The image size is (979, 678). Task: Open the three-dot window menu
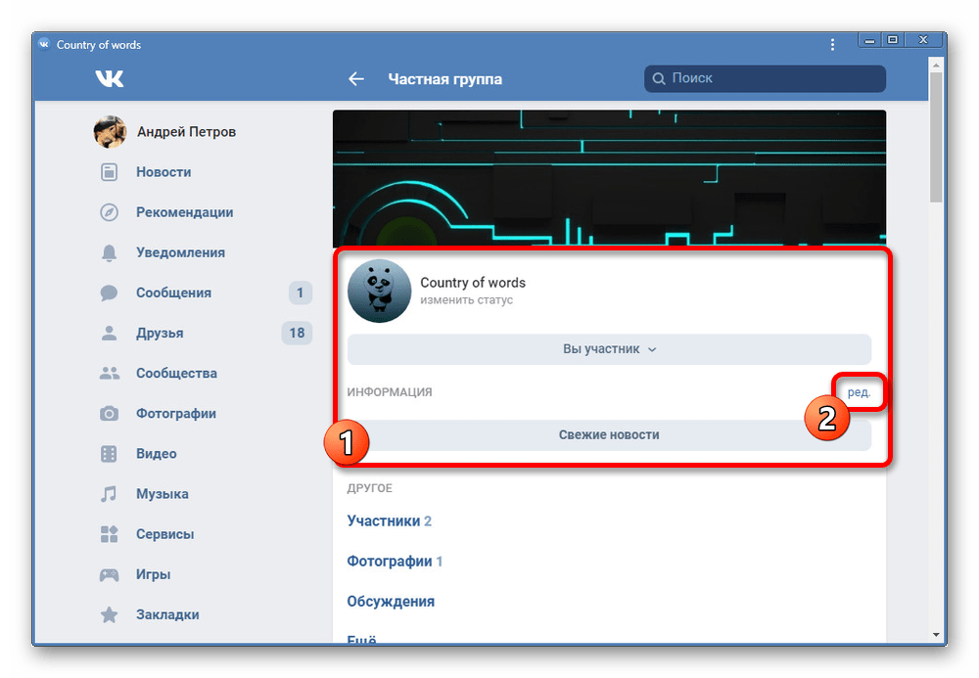click(x=832, y=44)
